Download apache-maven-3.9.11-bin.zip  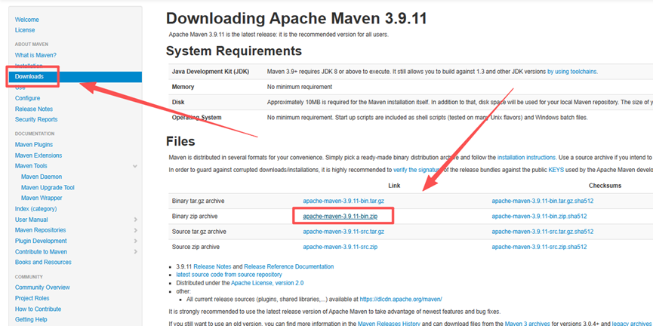point(340,217)
